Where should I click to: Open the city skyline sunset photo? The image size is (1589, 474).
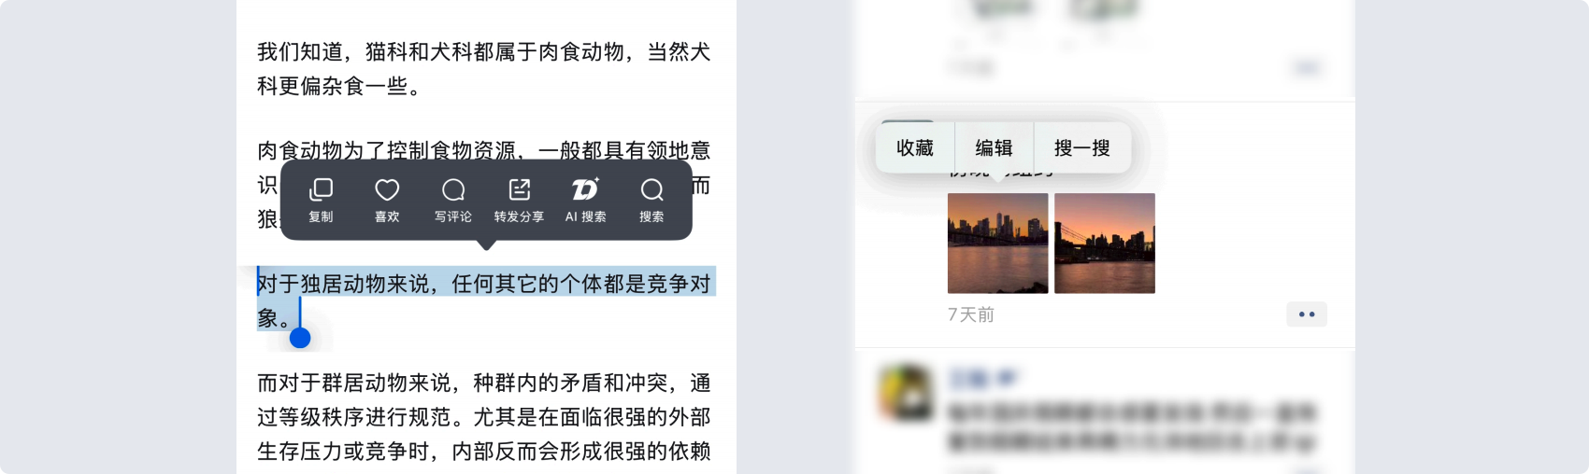998,244
